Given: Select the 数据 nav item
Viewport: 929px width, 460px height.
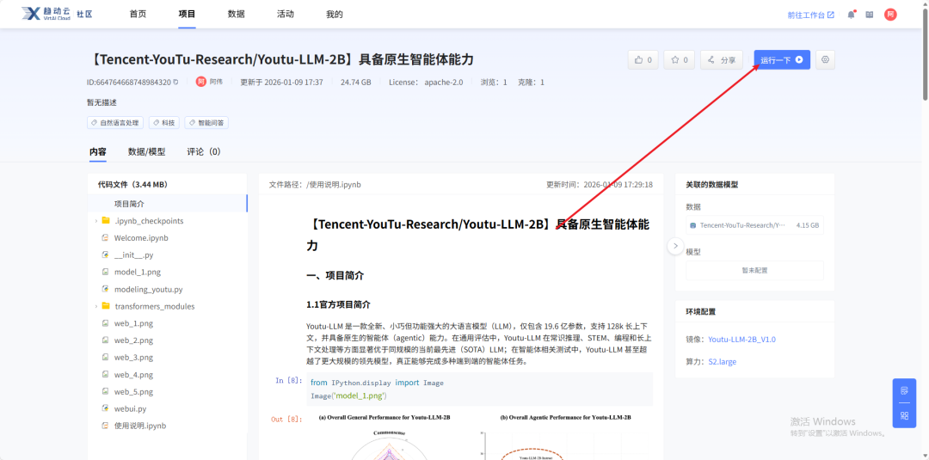Looking at the screenshot, I should tap(236, 15).
